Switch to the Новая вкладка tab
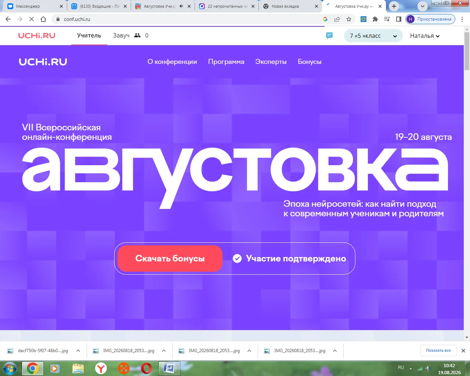The width and height of the screenshot is (470, 376). point(291,6)
